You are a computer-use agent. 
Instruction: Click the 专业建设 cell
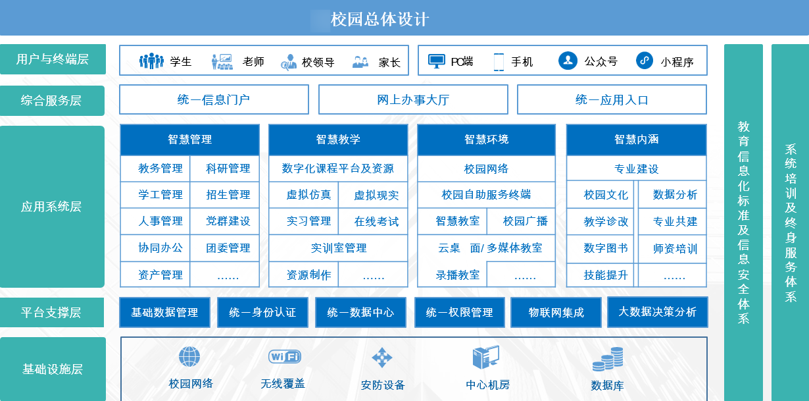tap(637, 169)
